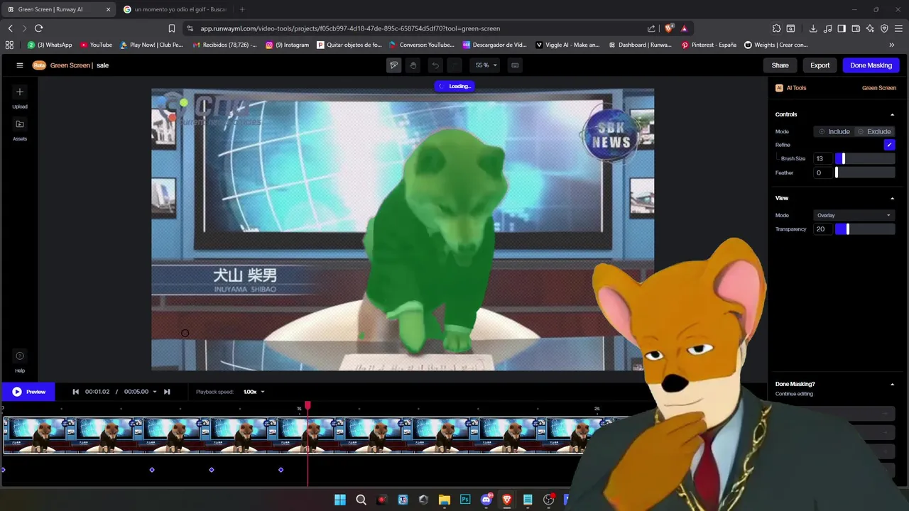
Task: Reload the current page
Action: click(38, 28)
